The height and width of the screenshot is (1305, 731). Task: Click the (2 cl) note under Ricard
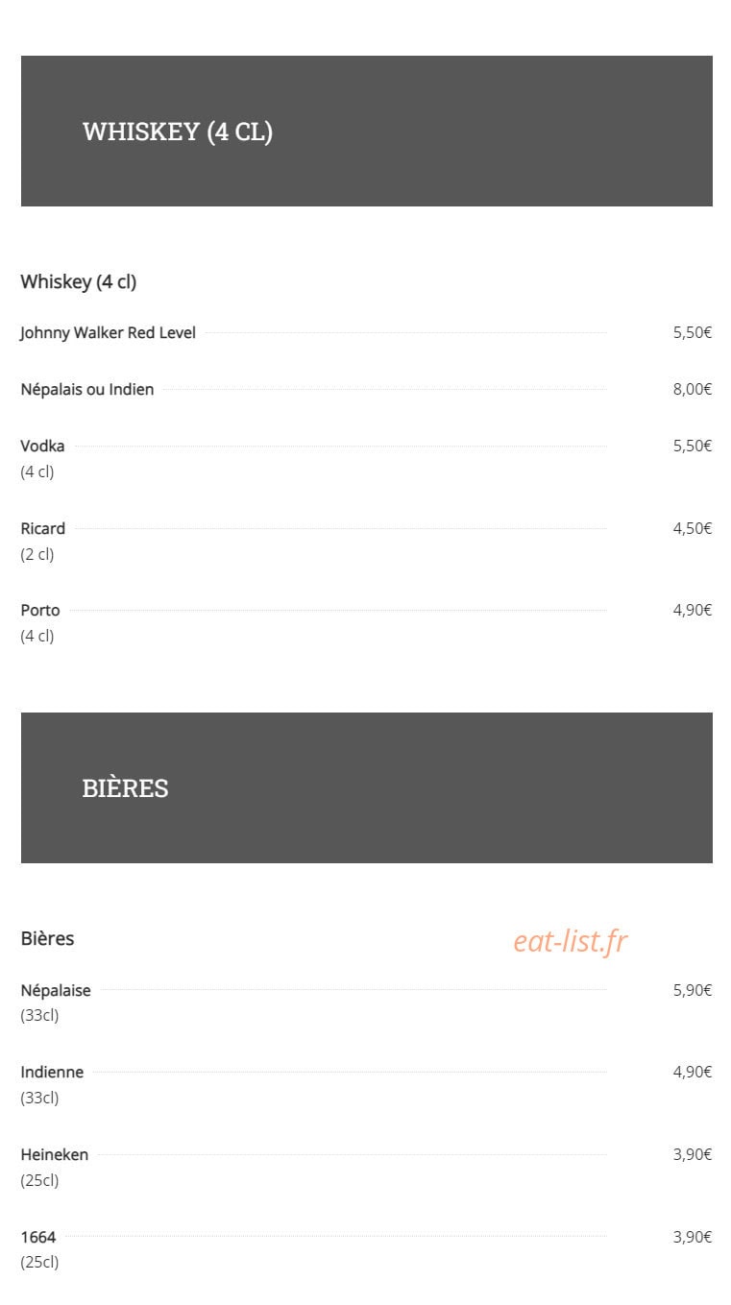pyautogui.click(x=37, y=554)
